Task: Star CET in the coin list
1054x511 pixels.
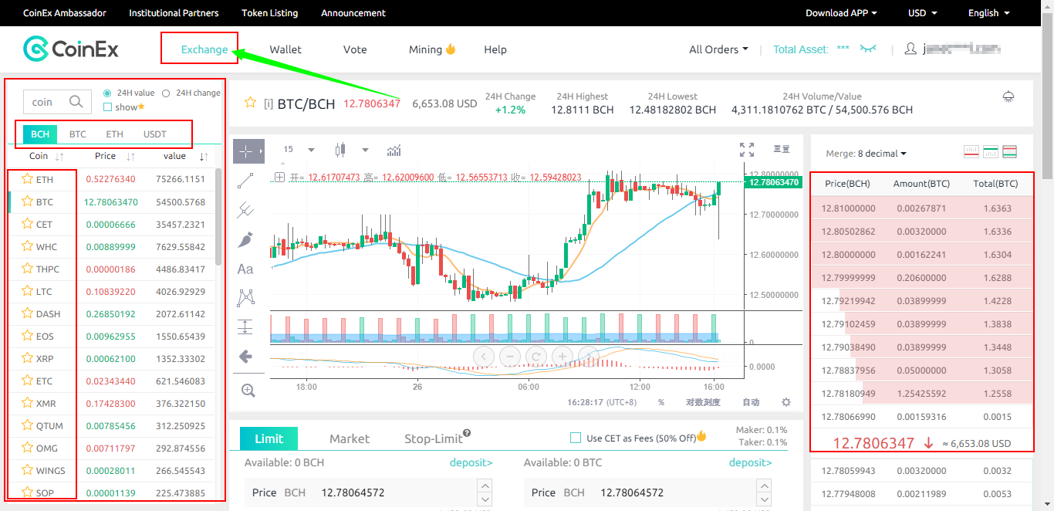Action: [26, 224]
